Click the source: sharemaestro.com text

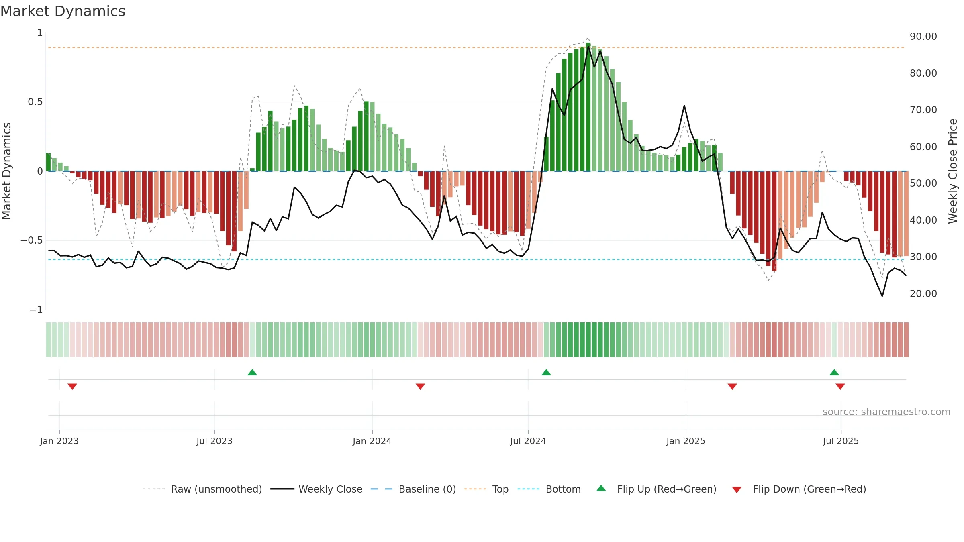coord(886,412)
